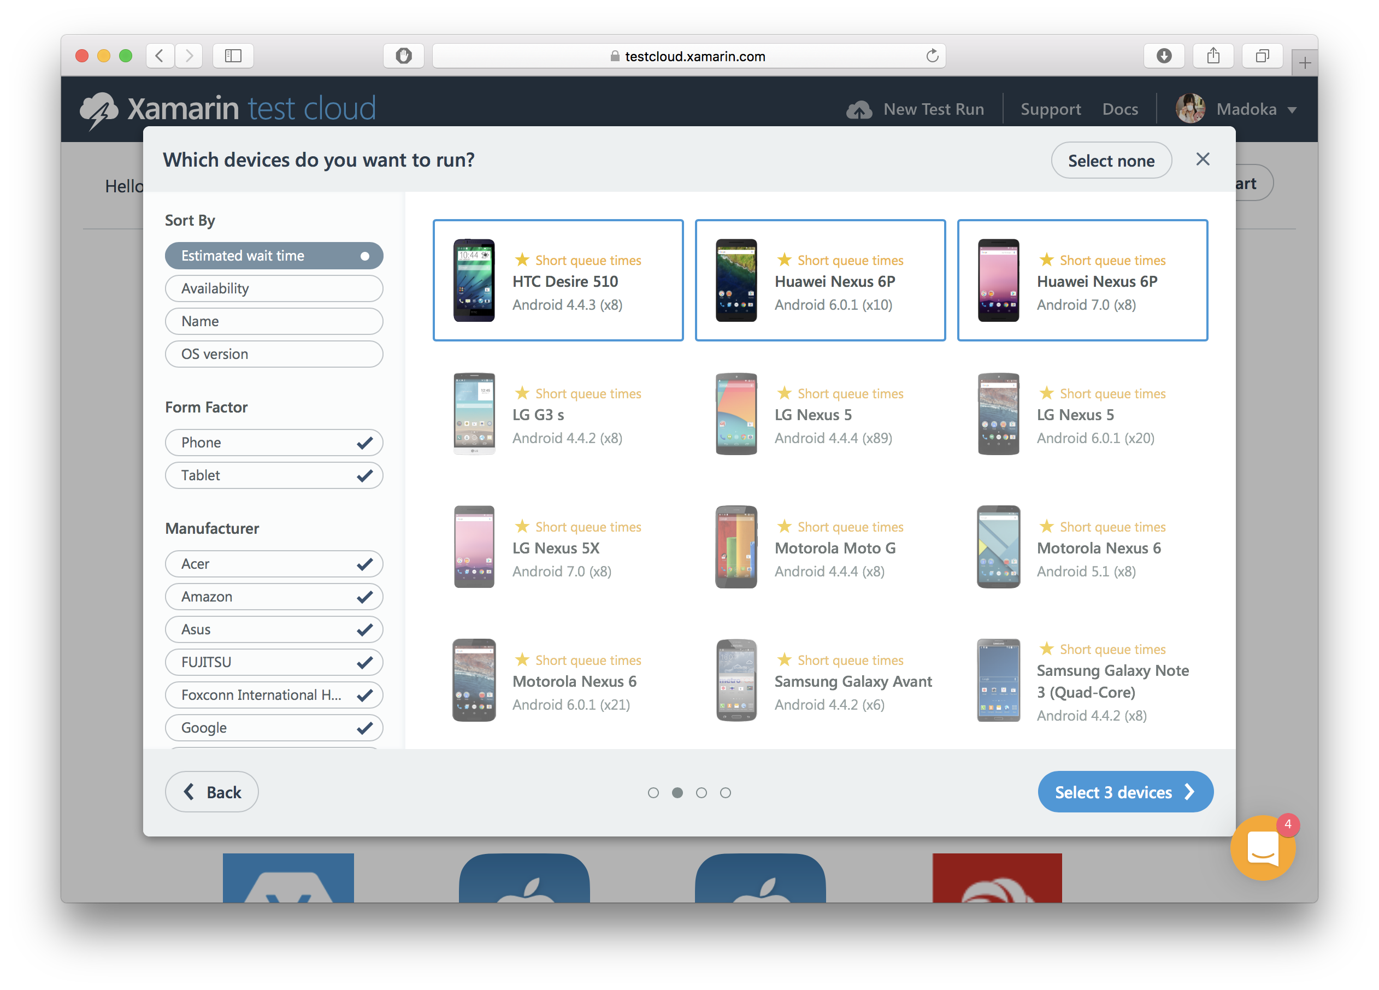The image size is (1379, 990).
Task: Click the New Test Run upload icon
Action: [x=856, y=107]
